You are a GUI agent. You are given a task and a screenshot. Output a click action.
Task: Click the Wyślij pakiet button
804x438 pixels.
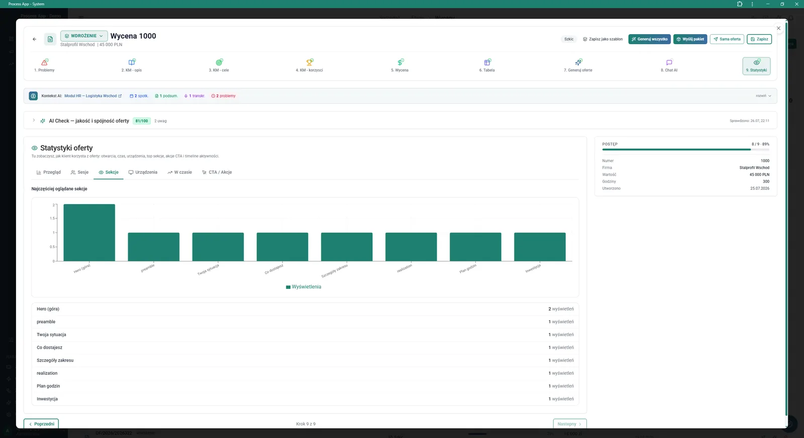[690, 39]
